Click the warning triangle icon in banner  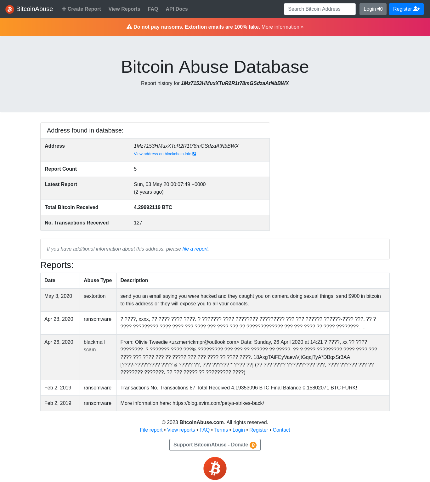129,27
